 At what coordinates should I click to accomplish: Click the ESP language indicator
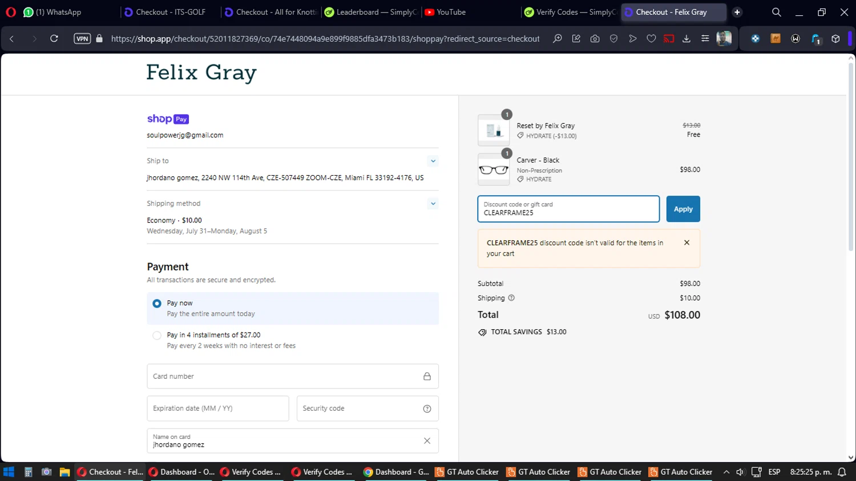click(x=774, y=472)
